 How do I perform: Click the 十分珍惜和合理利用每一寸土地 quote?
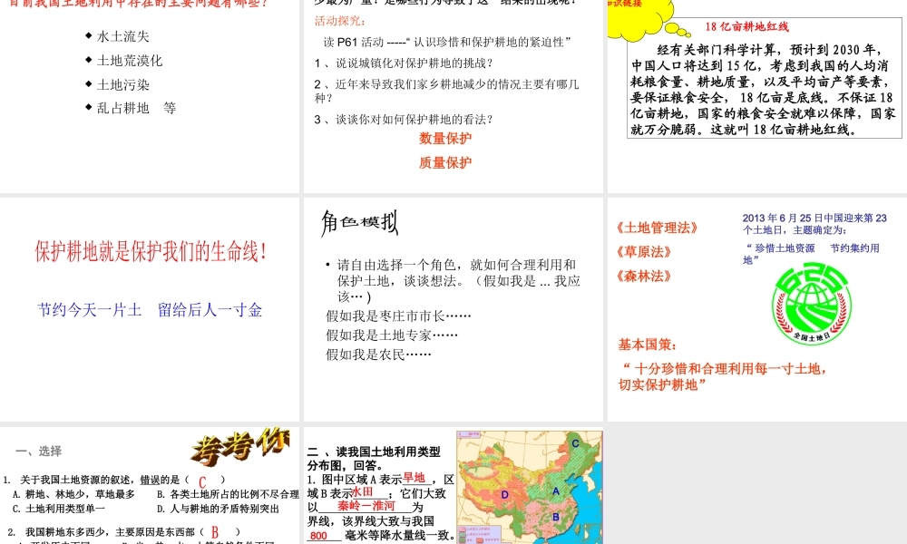pyautogui.click(x=723, y=376)
